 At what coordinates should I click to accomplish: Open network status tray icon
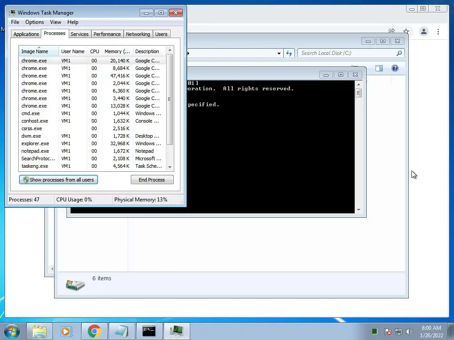399,332
